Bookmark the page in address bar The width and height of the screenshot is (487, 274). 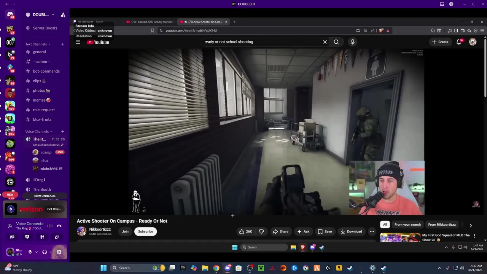[153, 30]
